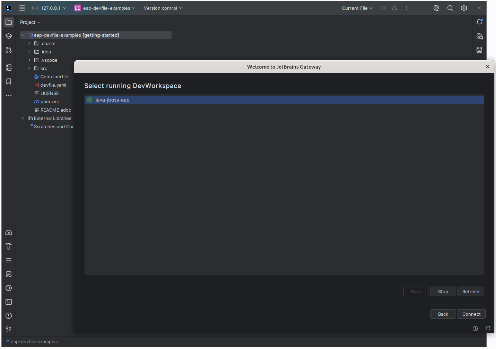Screen dimensions: 496x349
Task: Open the Current File run configuration dropdown
Action: 357,8
